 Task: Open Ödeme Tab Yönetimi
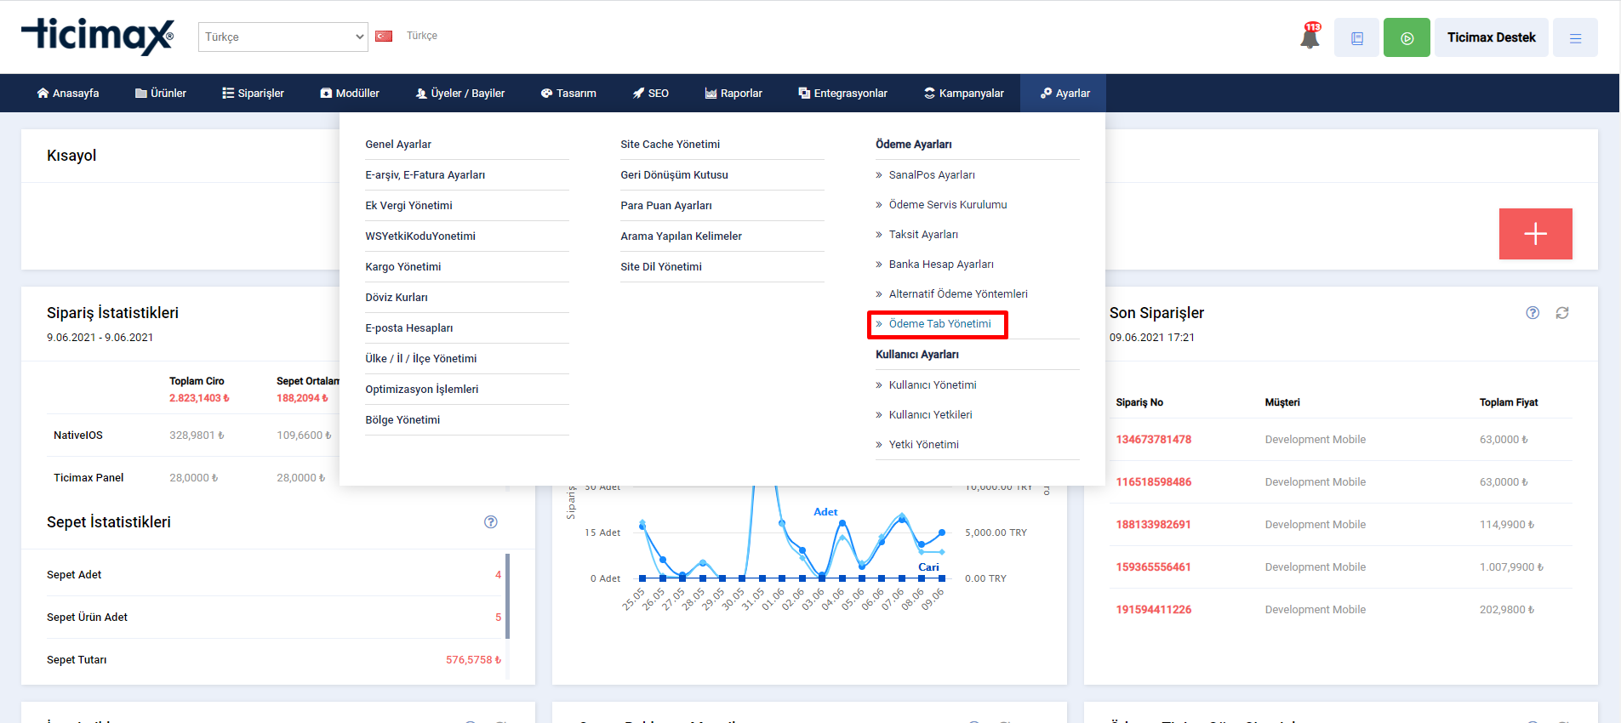tap(939, 324)
